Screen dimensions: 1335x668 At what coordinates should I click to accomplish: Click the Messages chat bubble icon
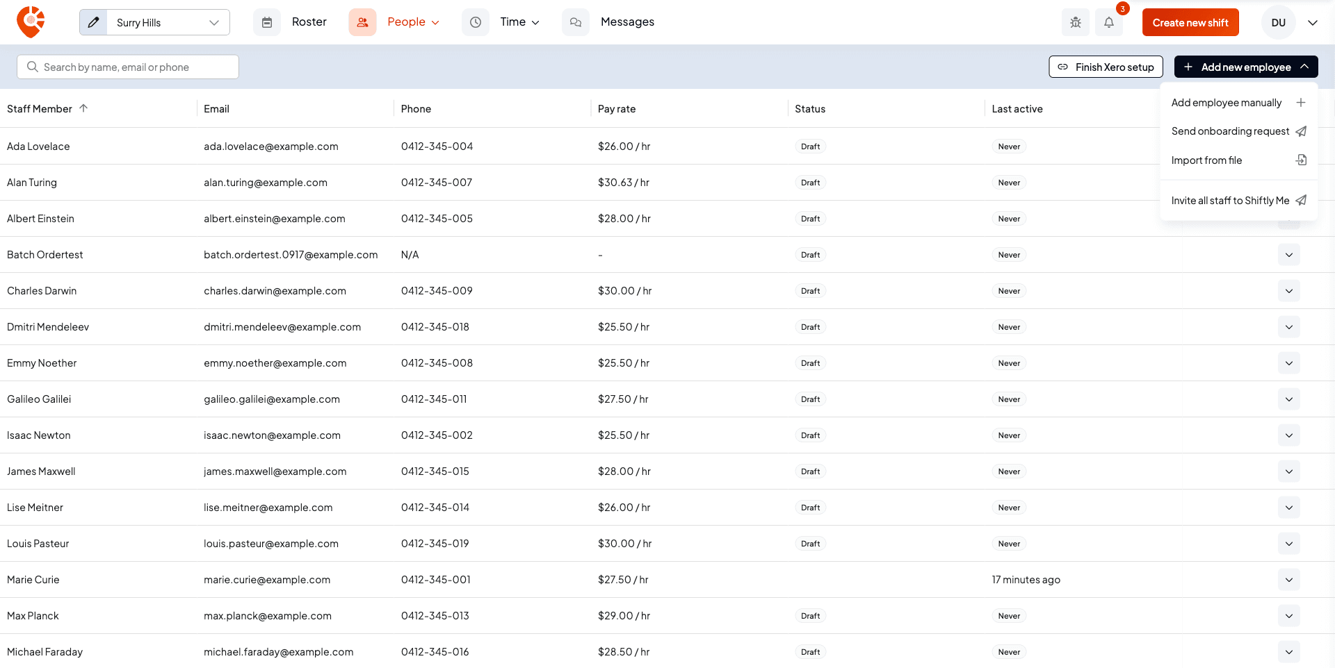tap(576, 22)
